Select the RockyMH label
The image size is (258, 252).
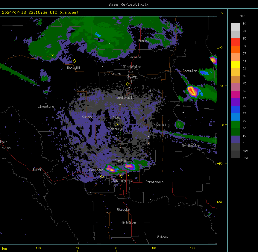pos(73,68)
